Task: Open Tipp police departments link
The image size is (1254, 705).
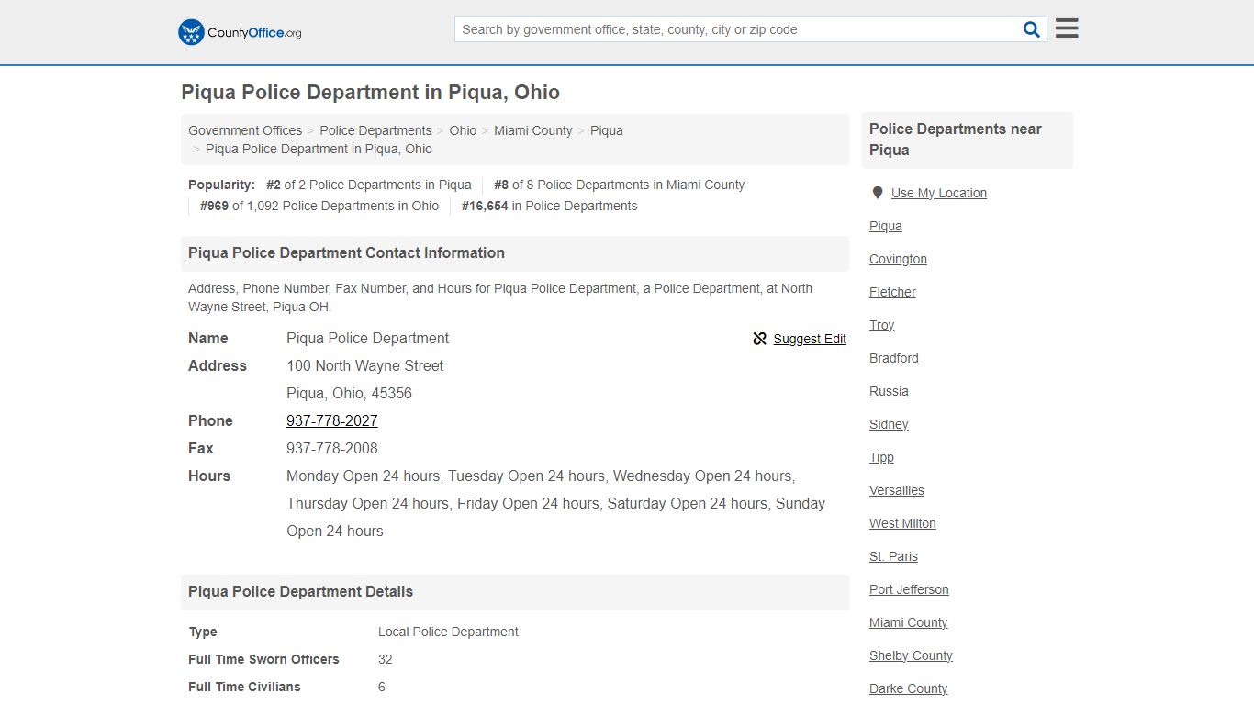Action: click(x=881, y=457)
